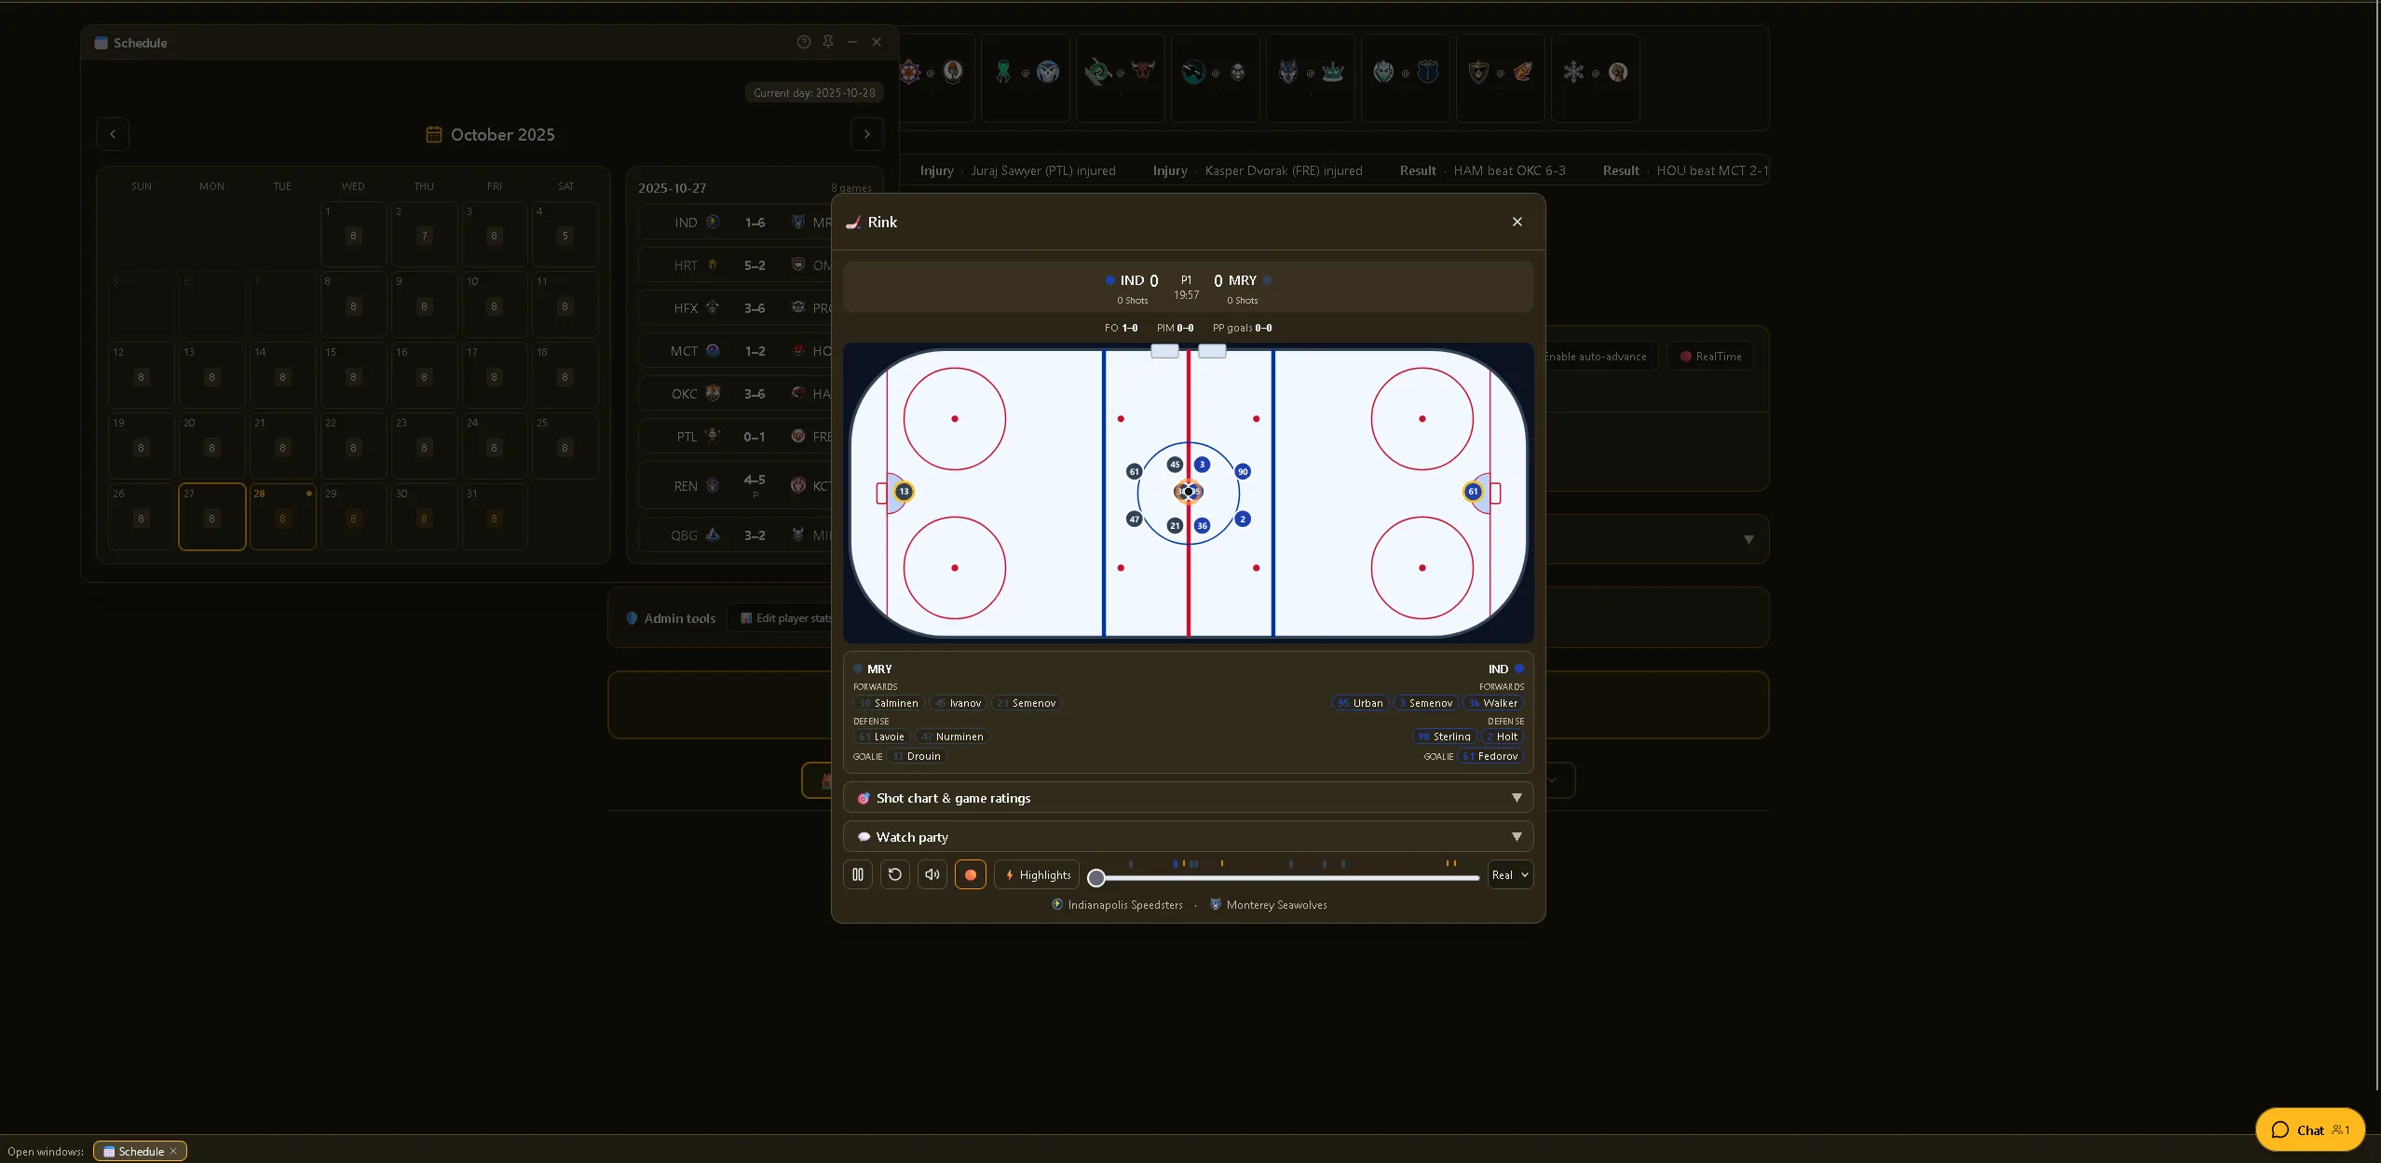Select IND forward Urban chip
Screen dimensions: 2381x1163
1360,703
